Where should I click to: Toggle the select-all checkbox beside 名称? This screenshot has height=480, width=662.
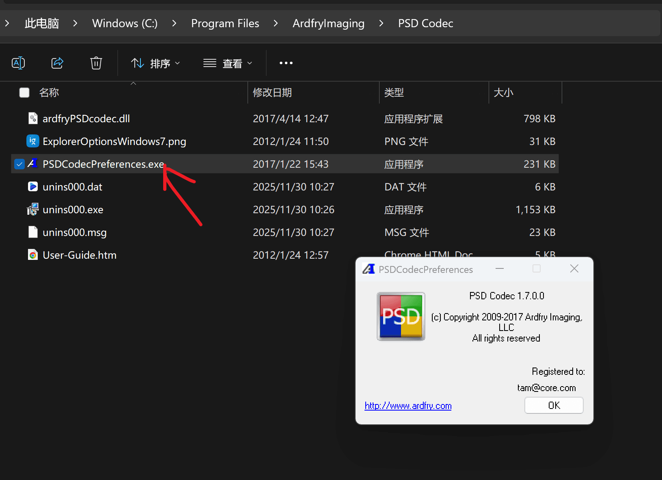(x=24, y=93)
